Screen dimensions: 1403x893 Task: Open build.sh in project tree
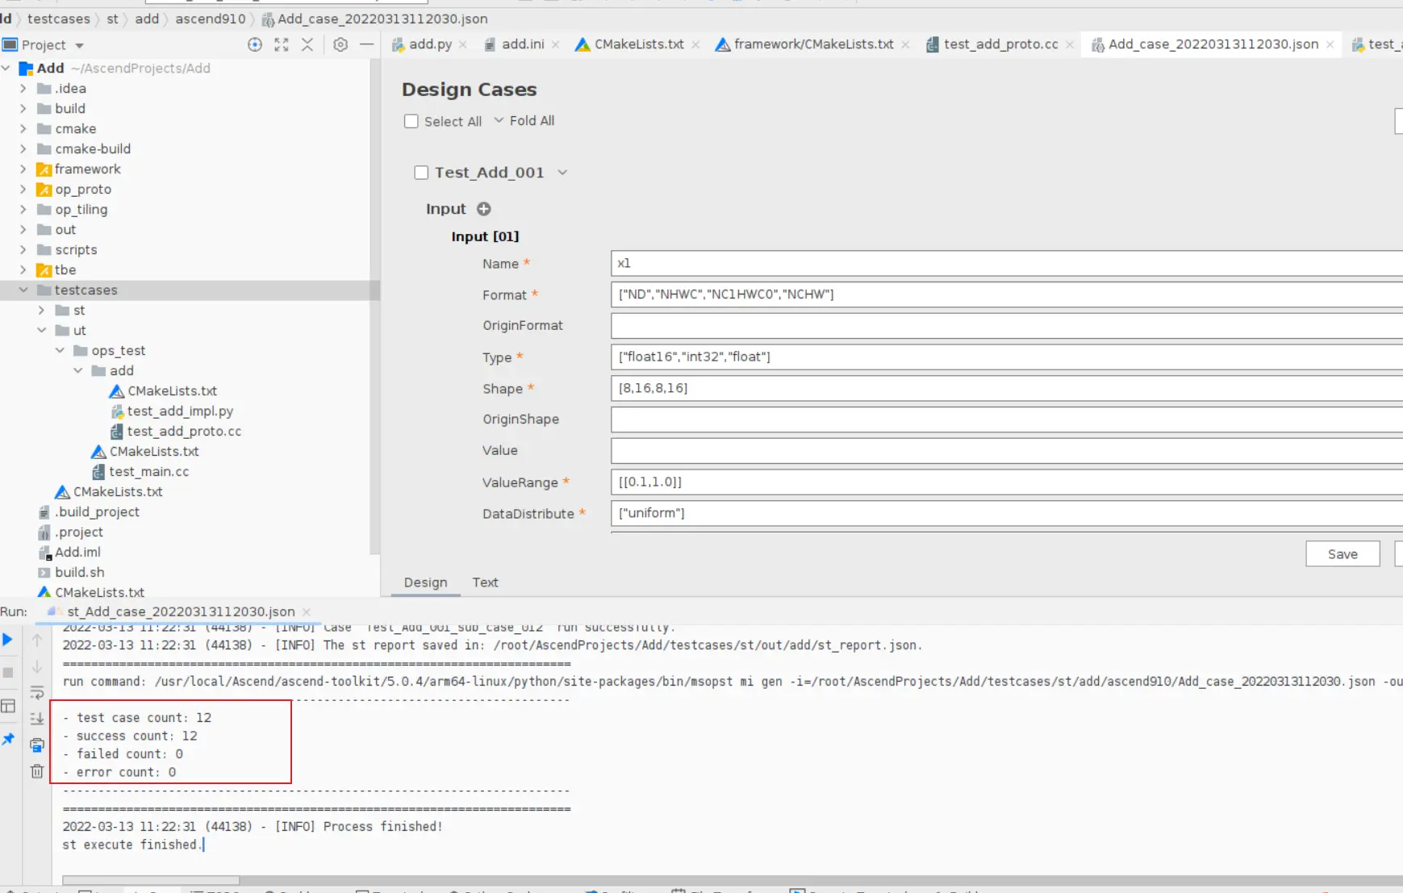pos(79,573)
